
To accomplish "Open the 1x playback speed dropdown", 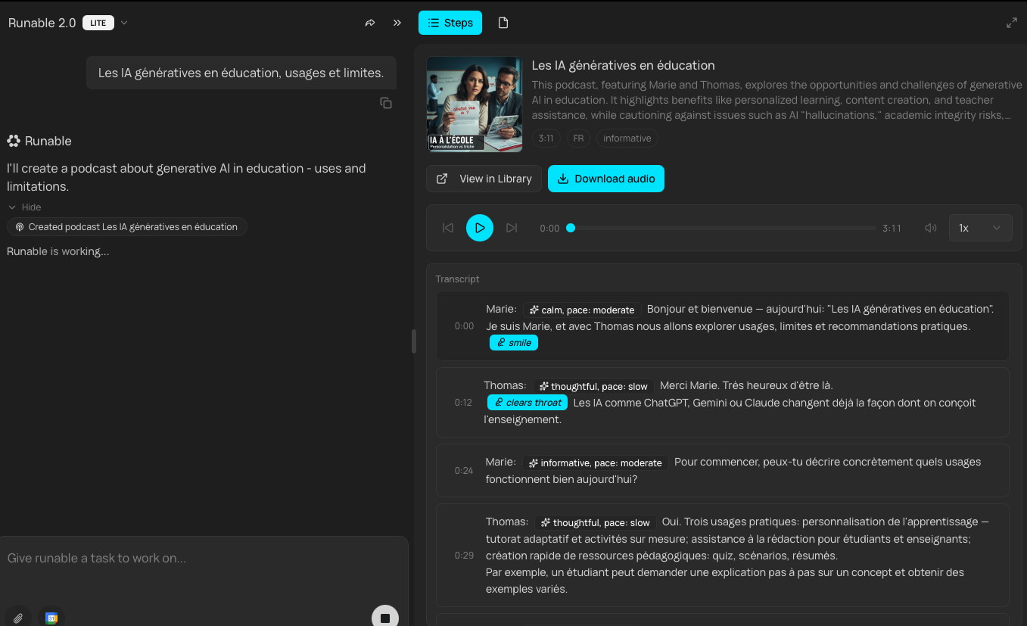I will tap(980, 228).
